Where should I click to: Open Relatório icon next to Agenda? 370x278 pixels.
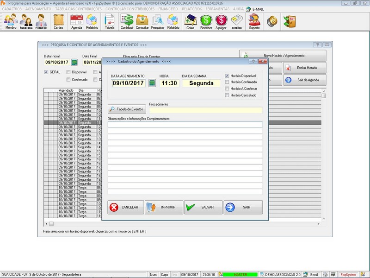coord(92,21)
